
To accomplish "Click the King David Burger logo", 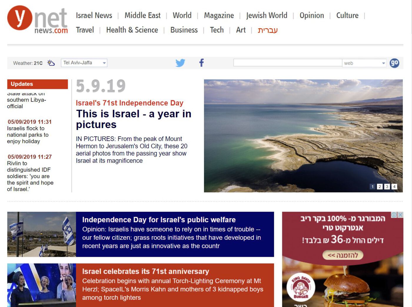I will click(300, 287).
